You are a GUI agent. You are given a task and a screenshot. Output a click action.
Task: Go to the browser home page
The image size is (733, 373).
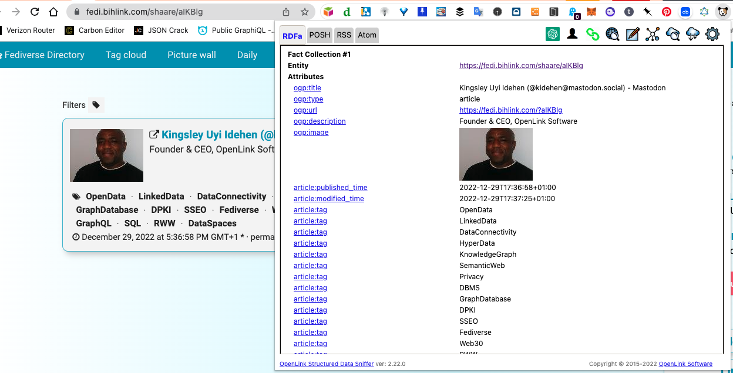[53, 12]
